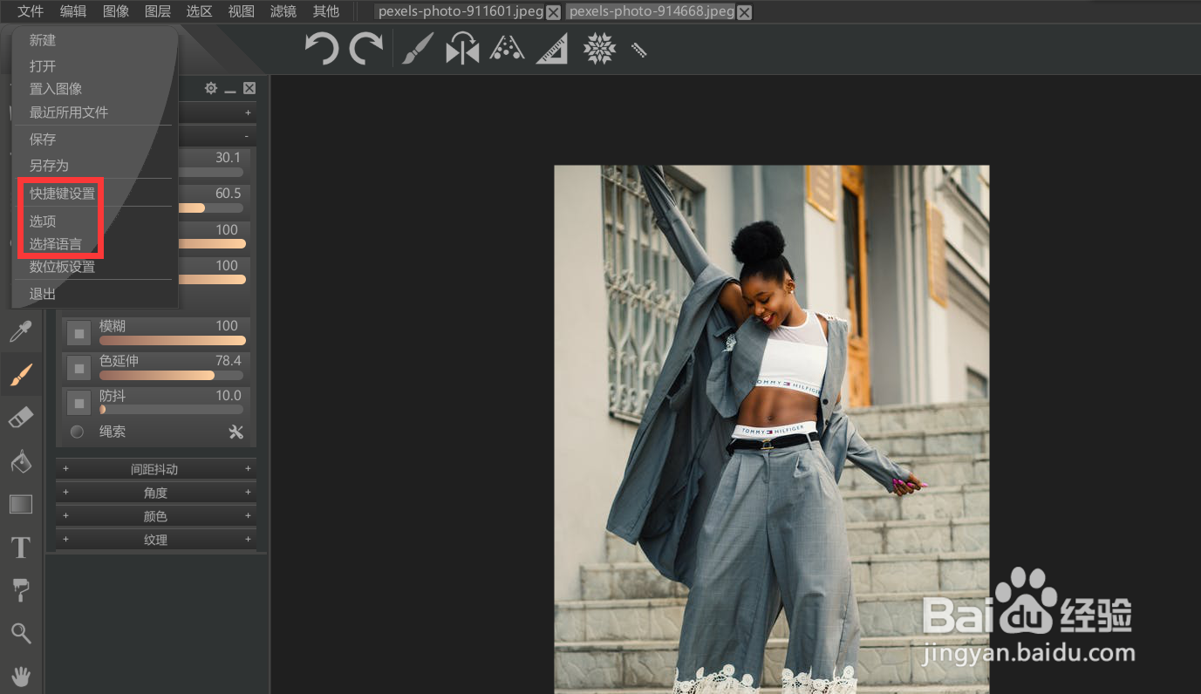The width and height of the screenshot is (1201, 694).
Task: Select the Eyedropper tool in sidebar
Action: tap(21, 331)
